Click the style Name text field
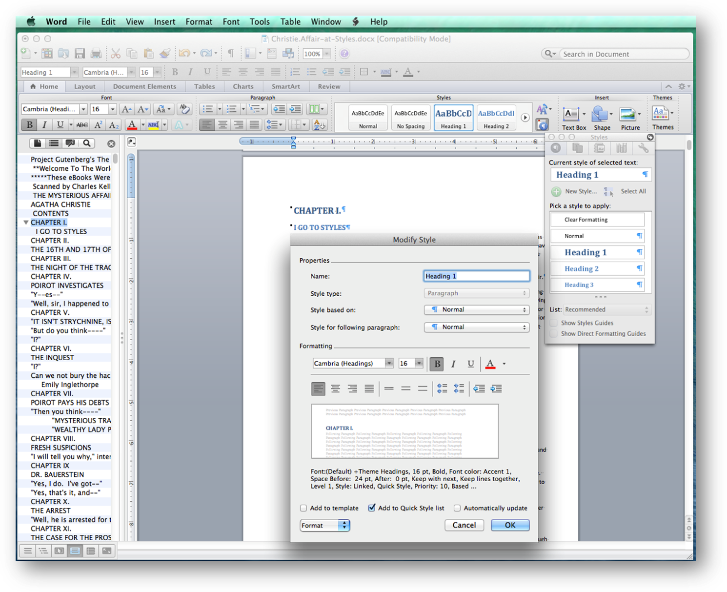This screenshot has height=592, width=727. 477,276
